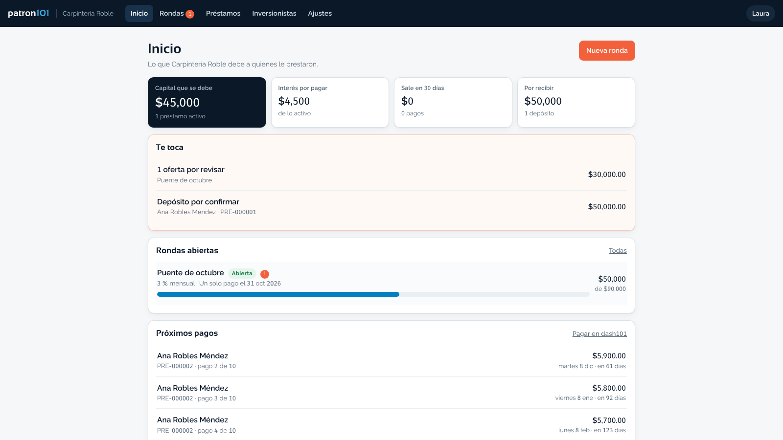
Task: Open the Puente de octubre open round
Action: [391, 284]
